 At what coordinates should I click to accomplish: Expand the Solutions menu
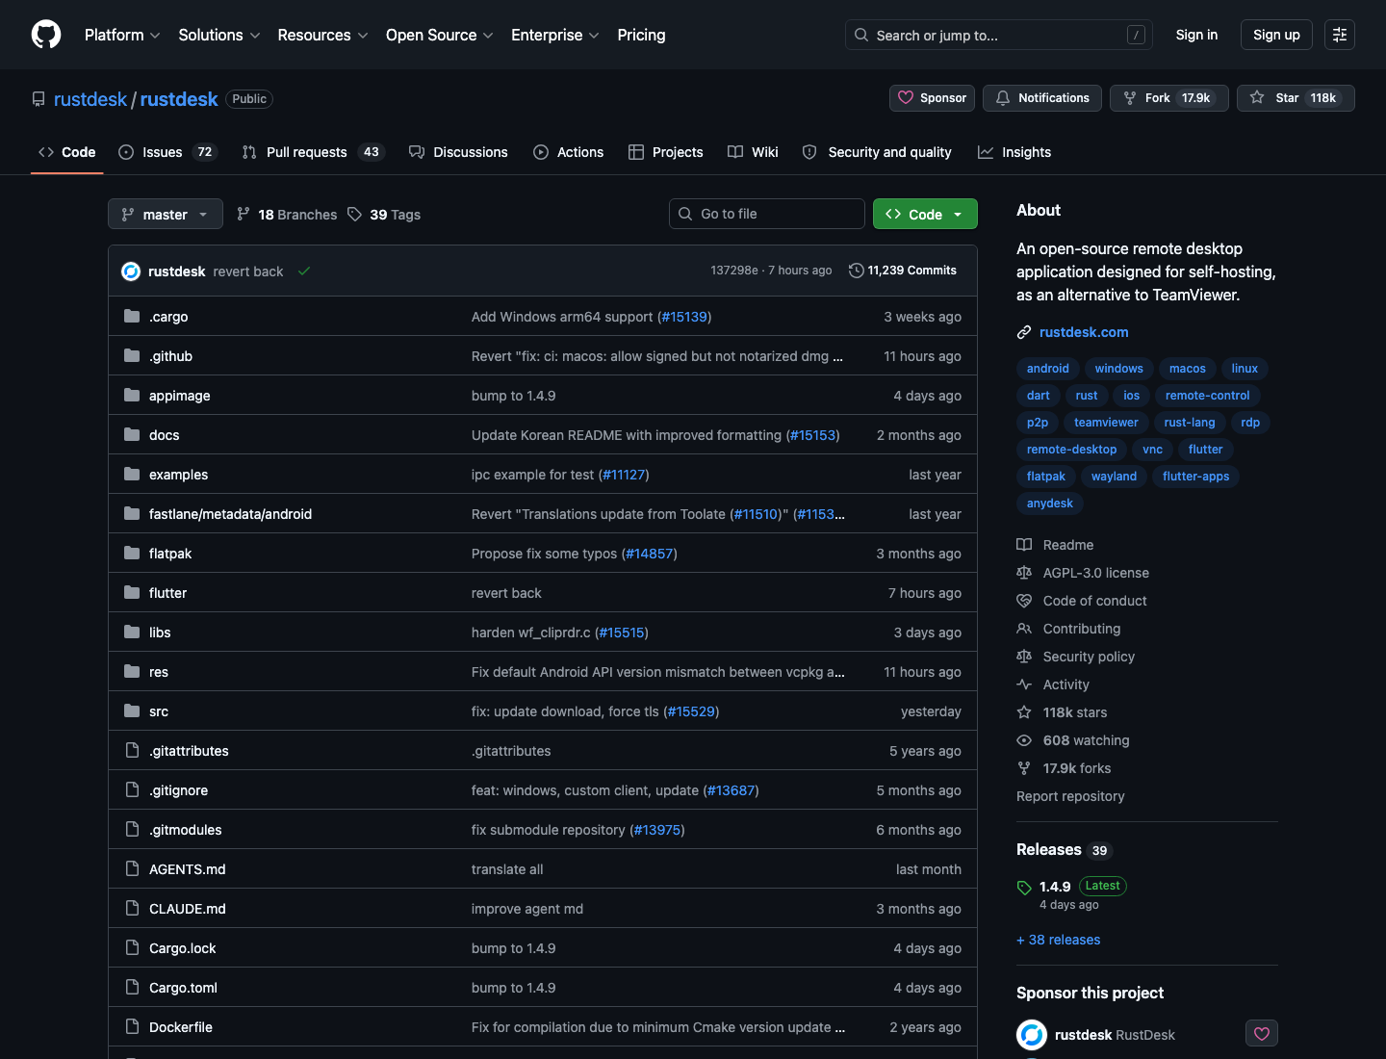click(x=219, y=35)
